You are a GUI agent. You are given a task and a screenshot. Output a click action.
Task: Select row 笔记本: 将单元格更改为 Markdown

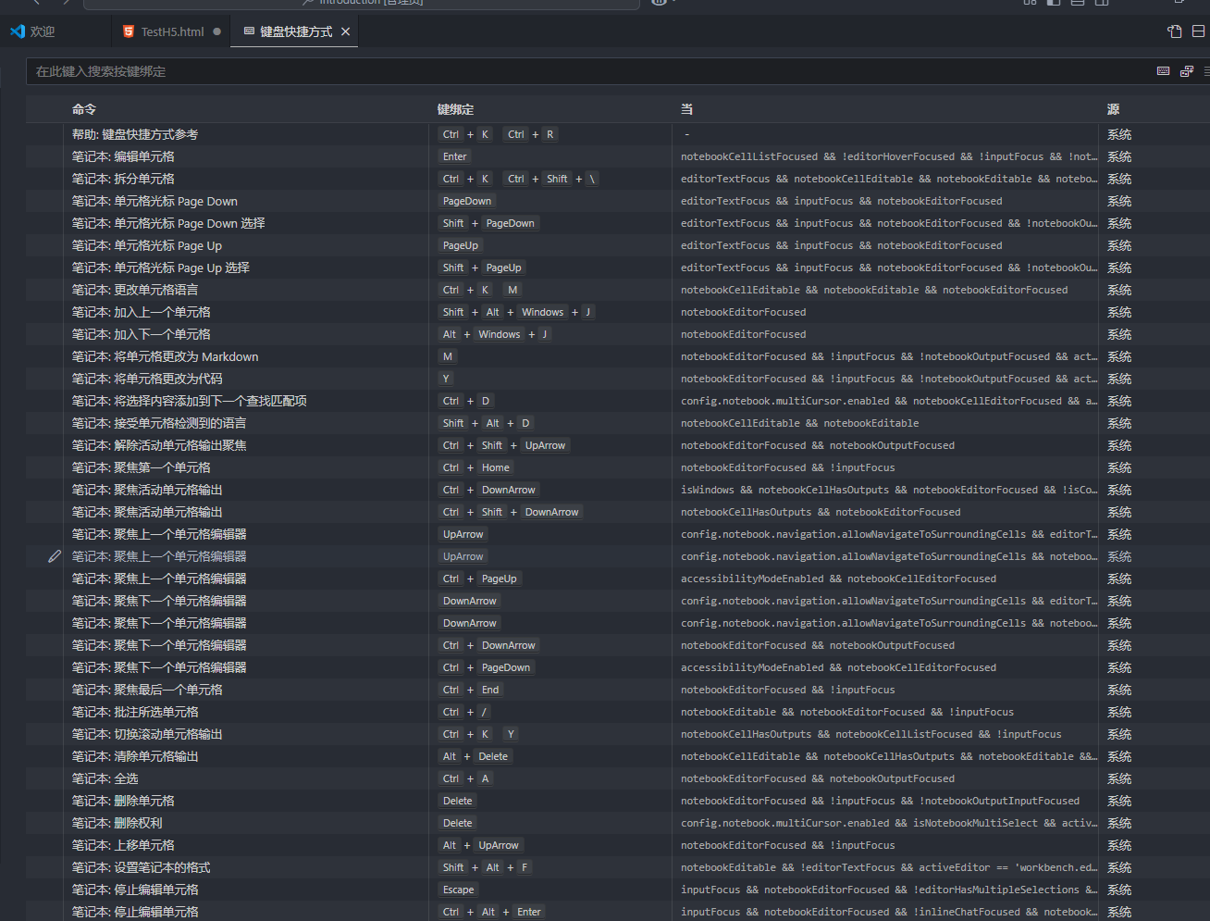click(618, 356)
